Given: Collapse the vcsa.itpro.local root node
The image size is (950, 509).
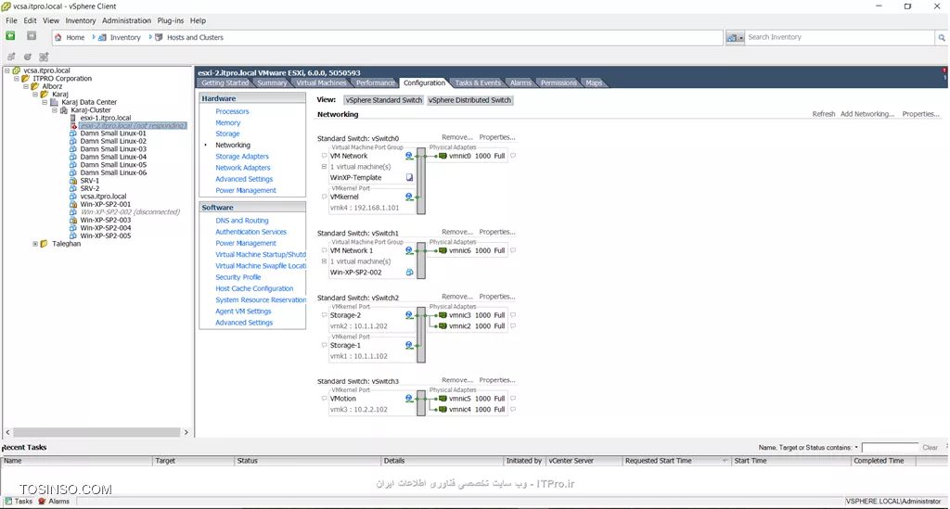Looking at the screenshot, I should point(7,70).
